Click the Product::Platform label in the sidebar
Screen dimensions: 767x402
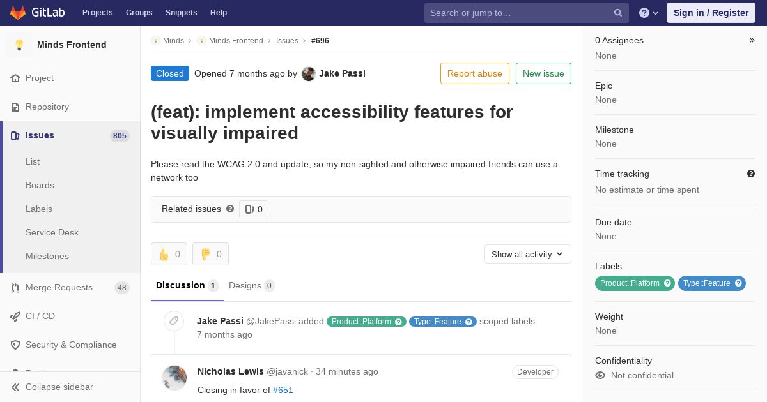tap(635, 283)
